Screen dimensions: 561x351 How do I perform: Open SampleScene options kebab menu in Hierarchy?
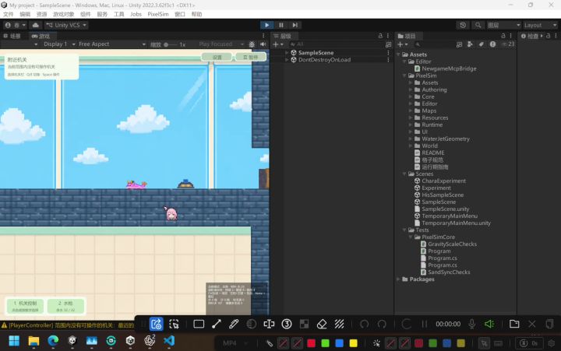pyautogui.click(x=388, y=53)
